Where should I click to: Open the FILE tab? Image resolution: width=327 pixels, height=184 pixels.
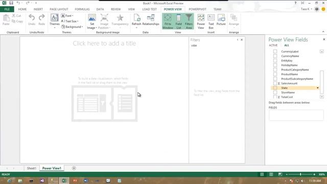pos(7,9)
